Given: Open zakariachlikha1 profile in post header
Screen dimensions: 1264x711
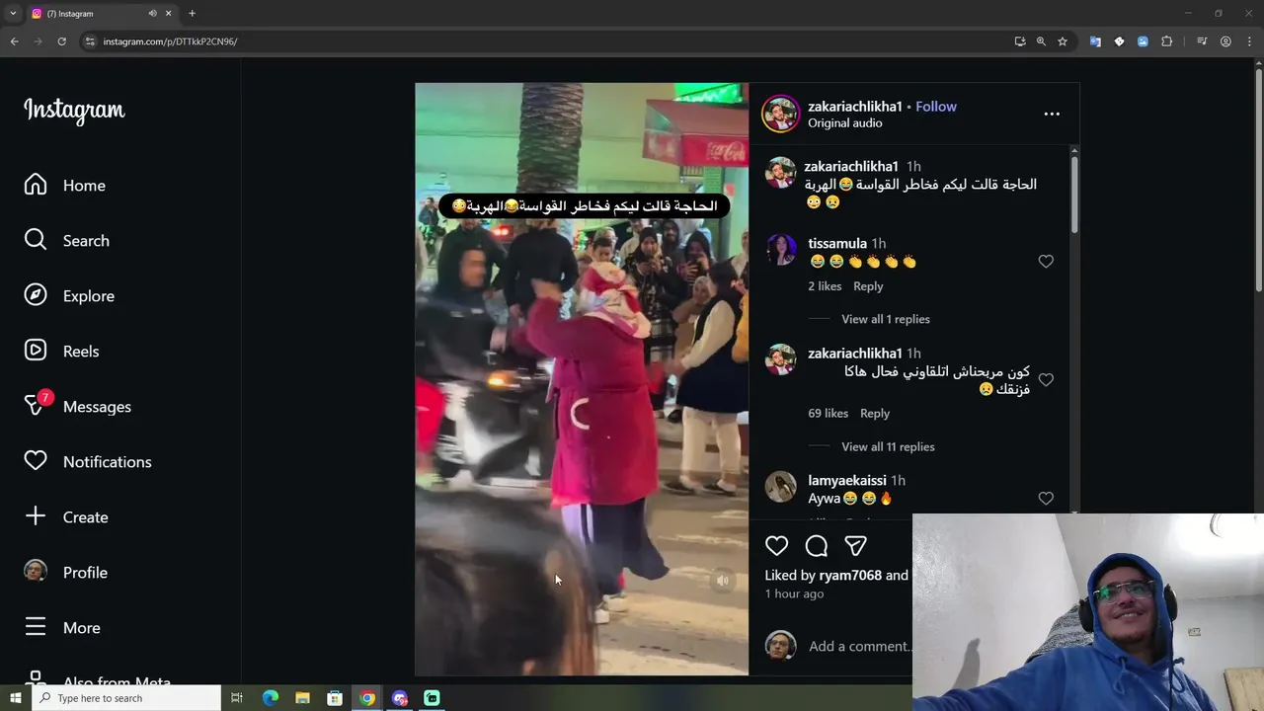Looking at the screenshot, I should tap(855, 107).
